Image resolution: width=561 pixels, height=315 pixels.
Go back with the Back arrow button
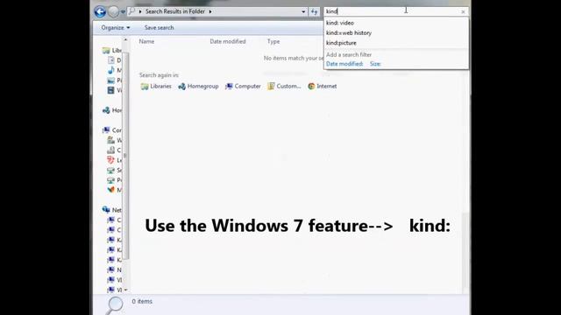100,11
